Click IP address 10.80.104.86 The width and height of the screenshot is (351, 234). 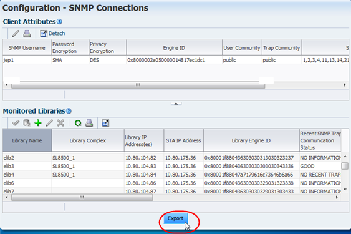coord(141,183)
